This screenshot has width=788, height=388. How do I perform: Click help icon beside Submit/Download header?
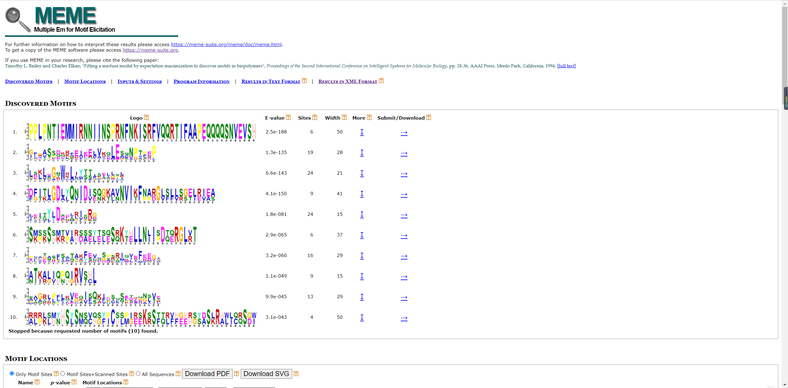coord(428,117)
